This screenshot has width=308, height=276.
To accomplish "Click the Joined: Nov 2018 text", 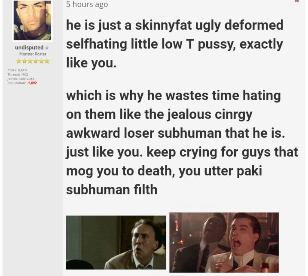I will [21, 79].
